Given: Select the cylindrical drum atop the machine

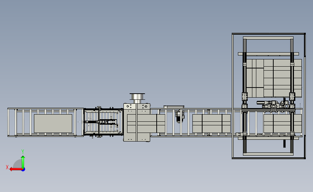Looking at the screenshot, I should click(x=137, y=98).
